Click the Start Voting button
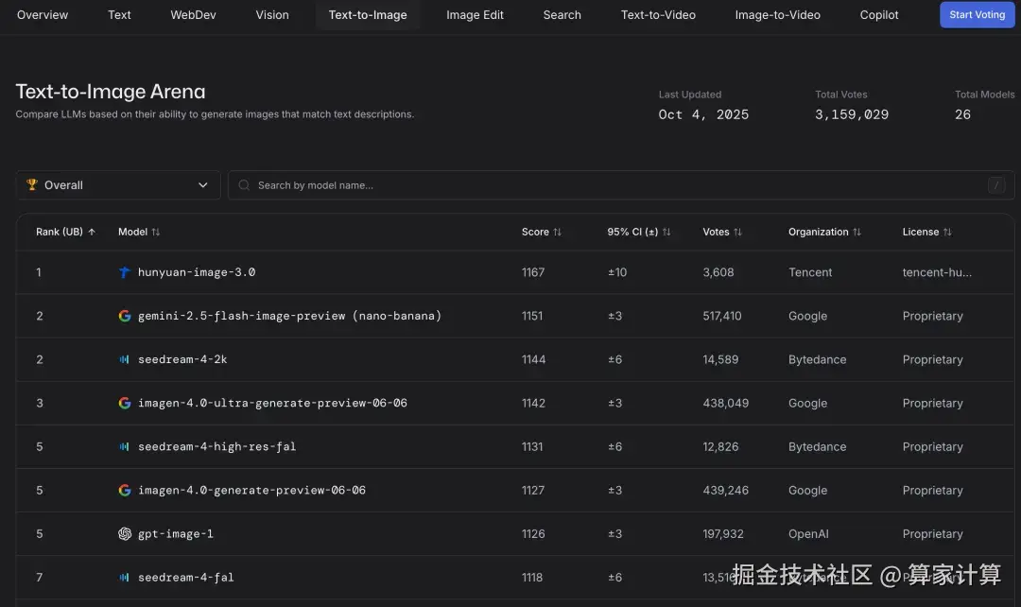Screen dimensions: 1021x607 coord(977,14)
